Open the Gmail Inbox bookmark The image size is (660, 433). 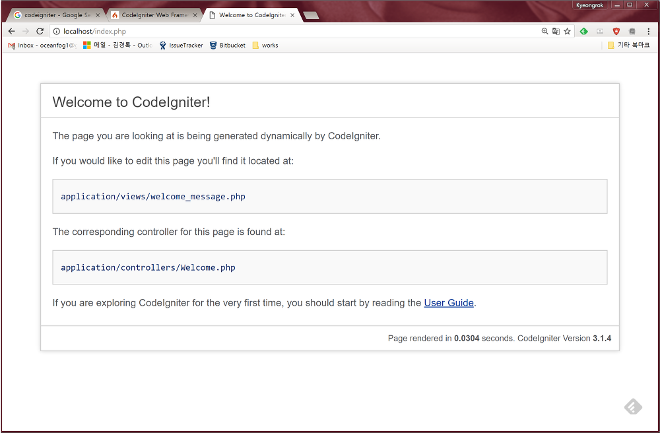[x=42, y=45]
